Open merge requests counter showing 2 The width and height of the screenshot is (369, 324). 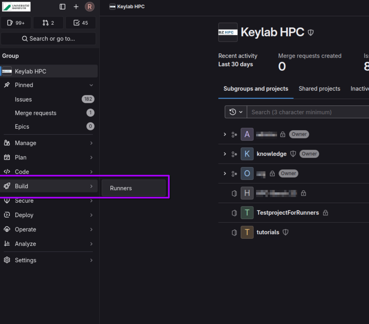point(48,23)
